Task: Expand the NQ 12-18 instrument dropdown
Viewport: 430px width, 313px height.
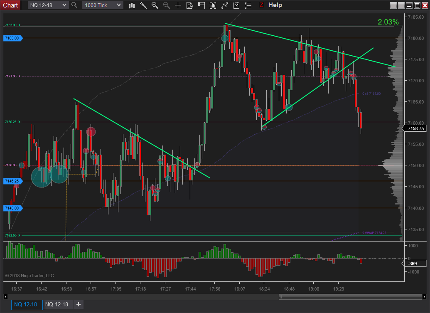Action: pos(48,5)
